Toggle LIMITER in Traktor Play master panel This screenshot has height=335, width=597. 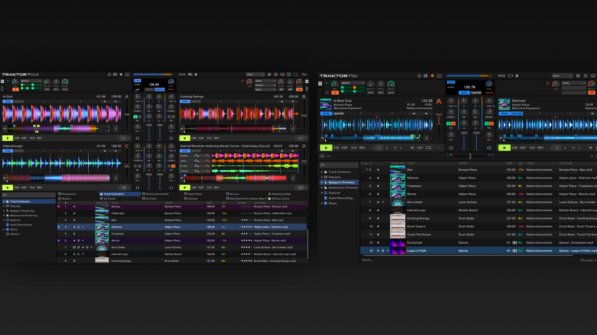click(489, 93)
